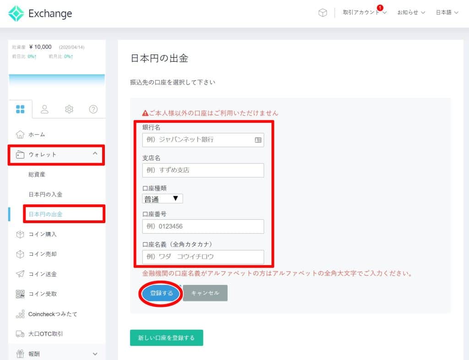This screenshot has height=360, width=469.
Task: Switch to the user profile tab icon
Action: [x=44, y=109]
